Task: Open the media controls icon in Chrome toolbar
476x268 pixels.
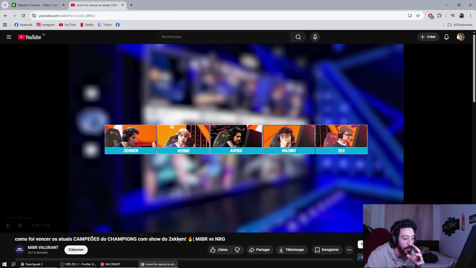Action: pos(453,16)
